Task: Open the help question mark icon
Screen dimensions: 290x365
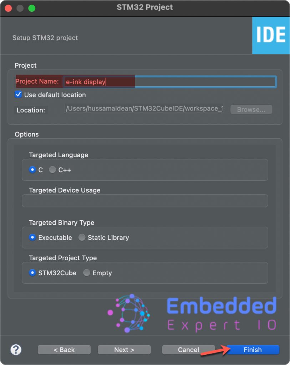Action: pyautogui.click(x=16, y=350)
